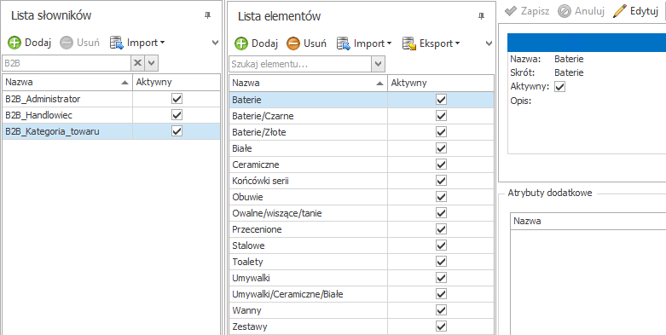Select the Przecenione element row
666x335 pixels.
click(x=362, y=229)
